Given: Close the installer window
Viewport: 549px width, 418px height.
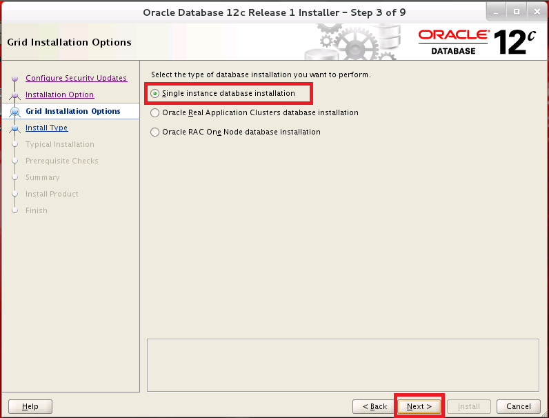Looking at the screenshot, I should point(537,12).
